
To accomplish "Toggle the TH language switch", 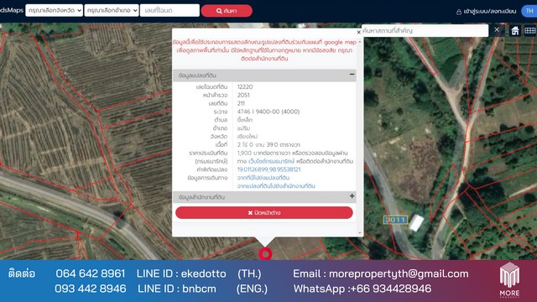I will pos(529,11).
